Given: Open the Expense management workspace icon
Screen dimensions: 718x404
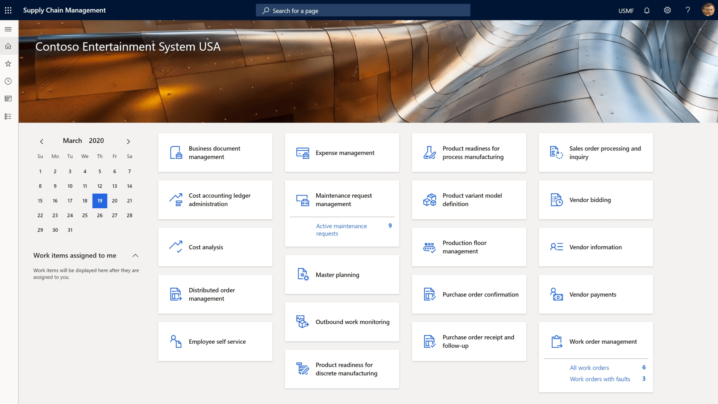Looking at the screenshot, I should (x=302, y=153).
